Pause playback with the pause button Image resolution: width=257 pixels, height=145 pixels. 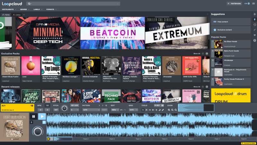point(33,116)
